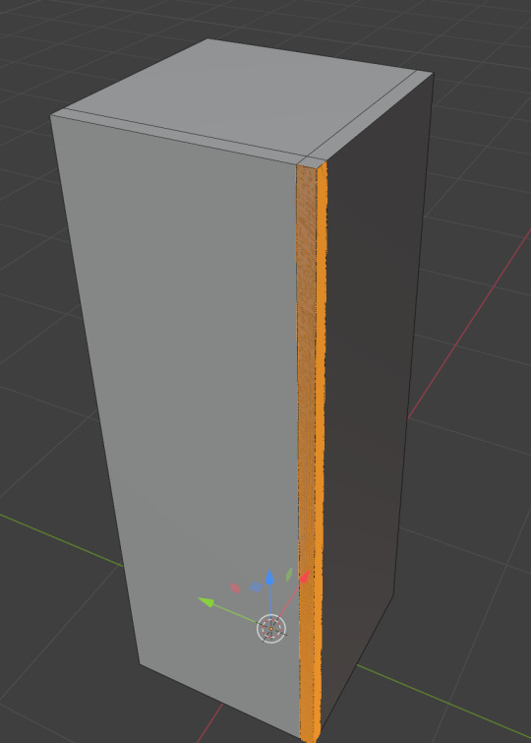Select the small square corner face on top
This screenshot has width=531, height=743.
313,160
